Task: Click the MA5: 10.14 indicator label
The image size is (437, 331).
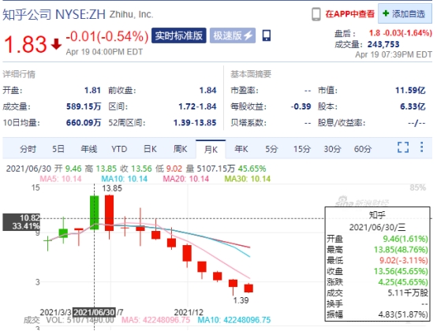Action: [61, 179]
